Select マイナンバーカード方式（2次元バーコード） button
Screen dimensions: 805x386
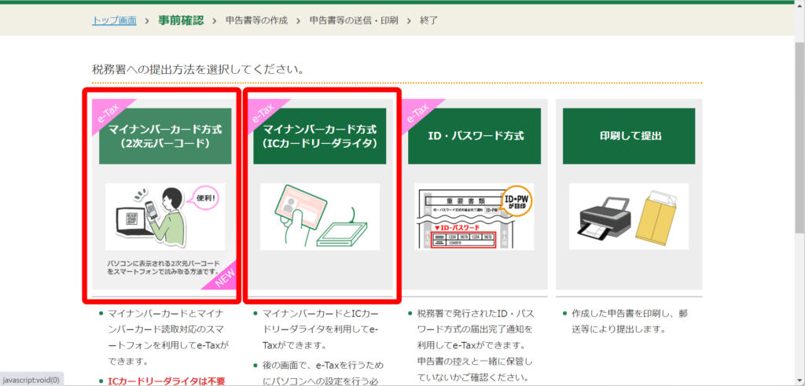[x=165, y=136]
